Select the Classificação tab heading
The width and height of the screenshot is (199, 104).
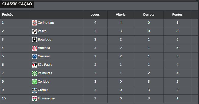click(x=17, y=4)
